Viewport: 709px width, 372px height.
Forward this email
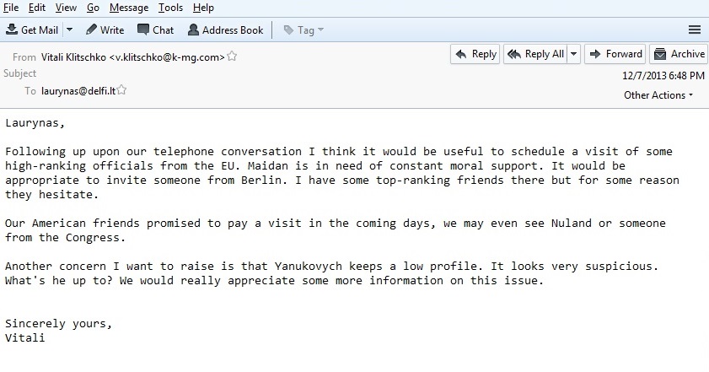[615, 54]
